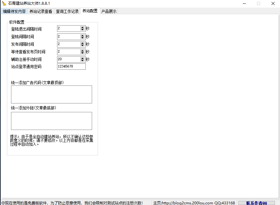This screenshot has height=205, width=280.
Task: Click the 统一添加广告代码(文章最顶部) label
Action: pos(37,83)
